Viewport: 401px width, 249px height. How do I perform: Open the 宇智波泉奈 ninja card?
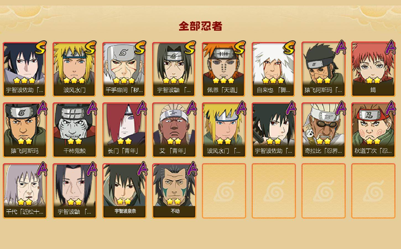coord(124,191)
